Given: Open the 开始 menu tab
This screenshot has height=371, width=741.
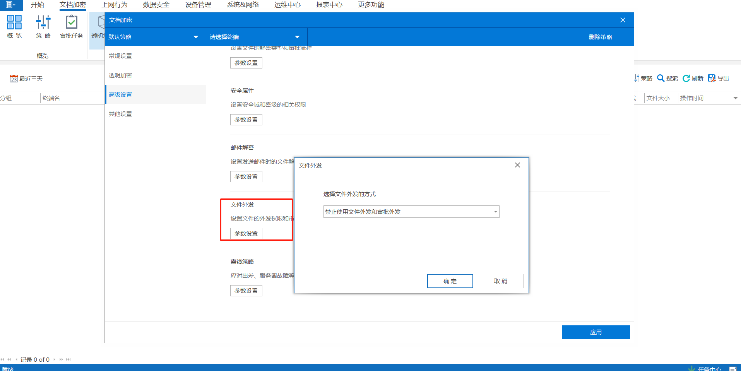Looking at the screenshot, I should pos(38,5).
